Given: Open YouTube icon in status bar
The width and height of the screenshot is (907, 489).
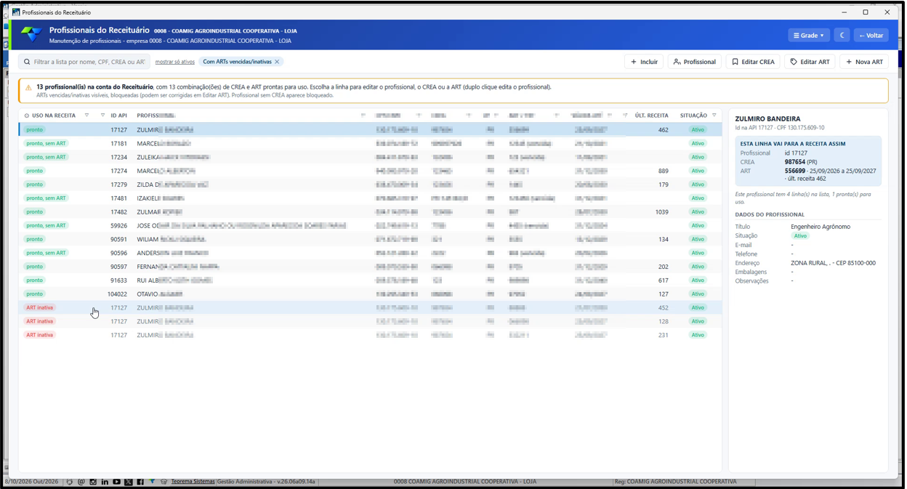Looking at the screenshot, I should click(x=116, y=482).
